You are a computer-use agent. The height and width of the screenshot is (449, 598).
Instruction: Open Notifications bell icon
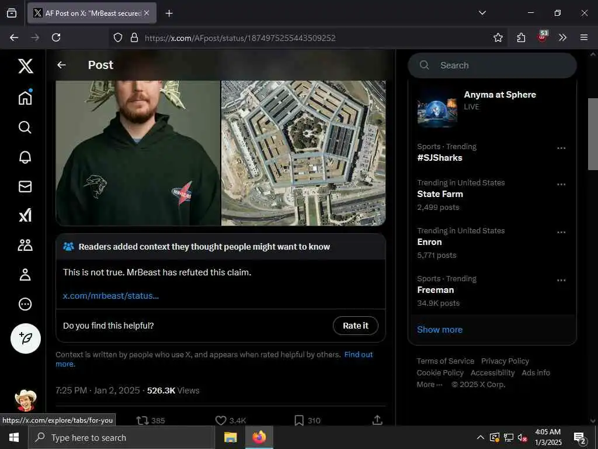click(25, 157)
